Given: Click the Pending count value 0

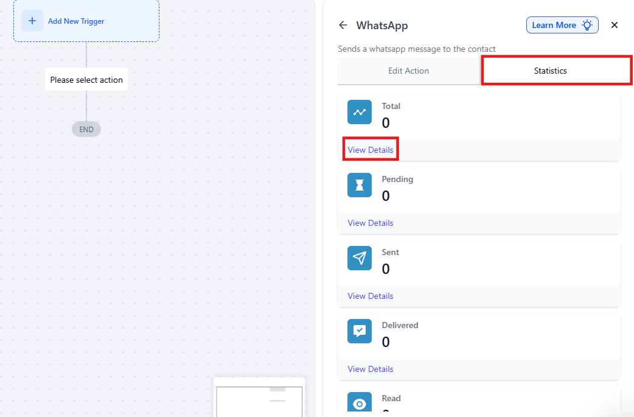Looking at the screenshot, I should (386, 196).
